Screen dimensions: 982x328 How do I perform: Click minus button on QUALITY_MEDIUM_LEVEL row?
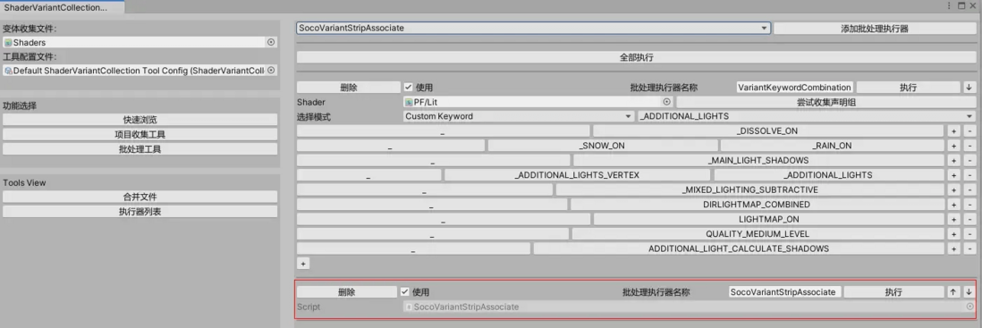click(x=969, y=234)
